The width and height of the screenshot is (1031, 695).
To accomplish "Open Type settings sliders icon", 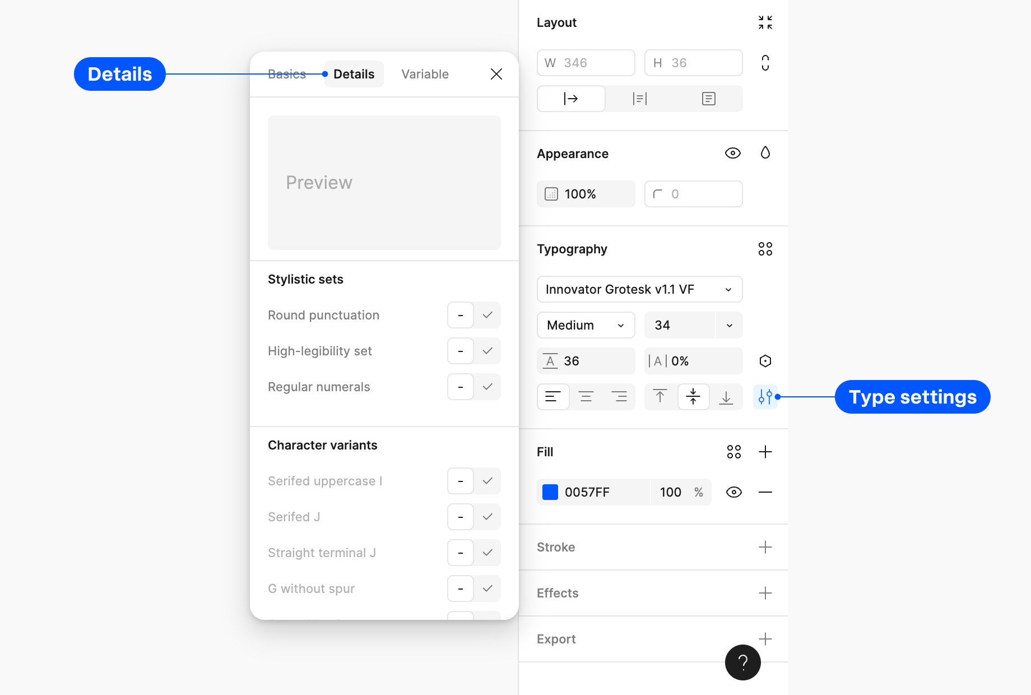I will pyautogui.click(x=765, y=397).
